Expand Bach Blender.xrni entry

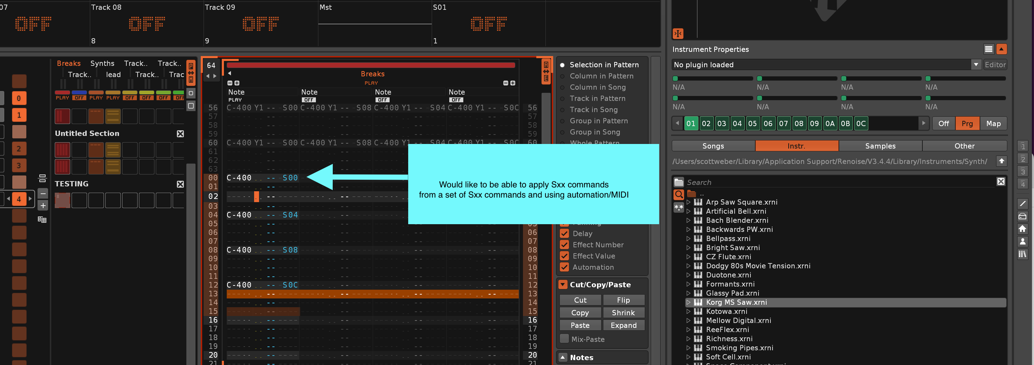(688, 220)
